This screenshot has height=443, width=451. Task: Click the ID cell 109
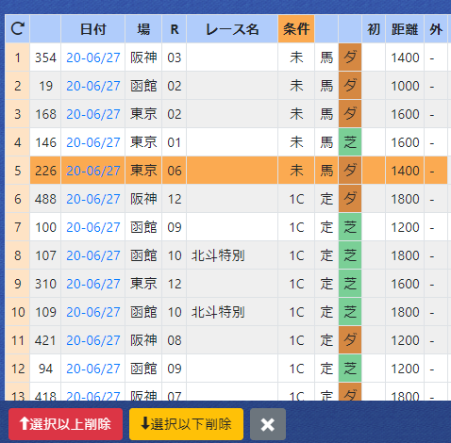[x=45, y=312]
